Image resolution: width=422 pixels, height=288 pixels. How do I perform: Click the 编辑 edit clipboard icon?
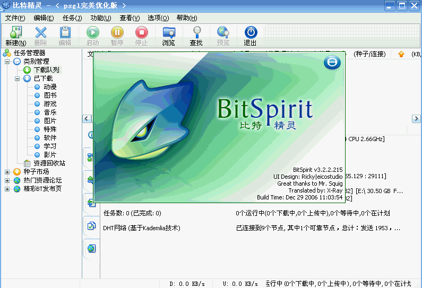pos(65,32)
